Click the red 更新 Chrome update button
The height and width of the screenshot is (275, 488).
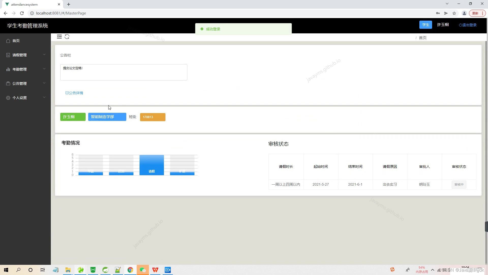[477, 13]
